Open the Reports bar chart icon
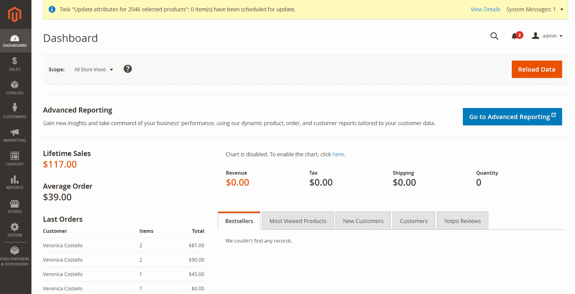Screen dimensions: 575x294 tap(15, 180)
